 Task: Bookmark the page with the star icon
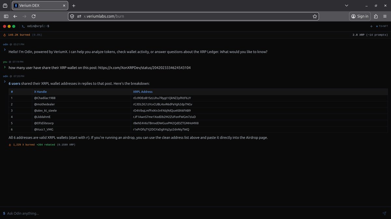pyautogui.click(x=315, y=16)
